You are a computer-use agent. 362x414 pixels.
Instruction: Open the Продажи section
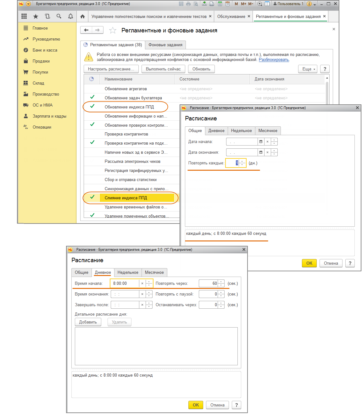click(x=41, y=61)
